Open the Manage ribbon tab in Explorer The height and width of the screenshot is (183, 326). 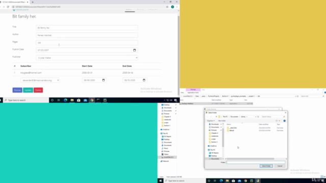193,89
